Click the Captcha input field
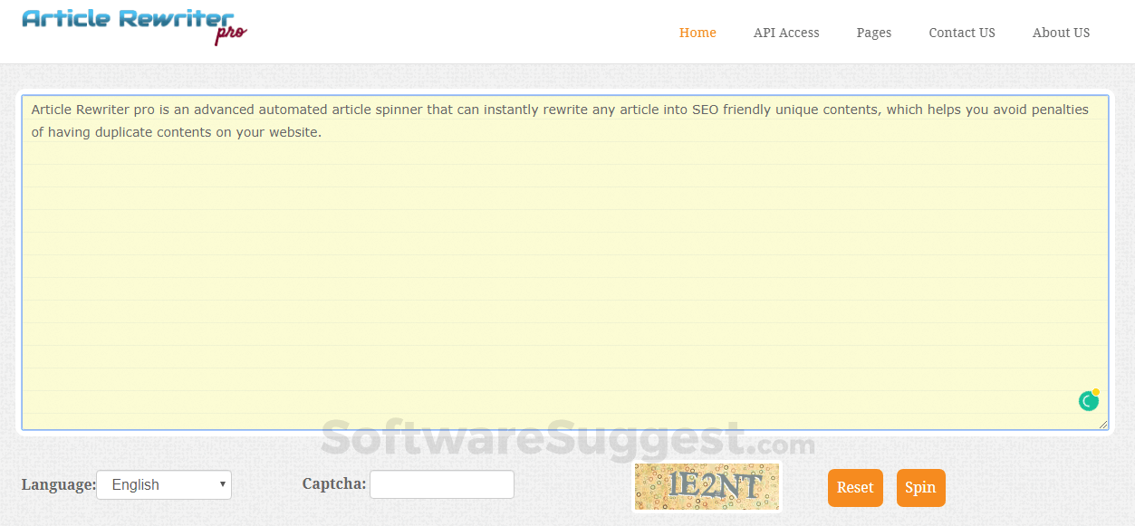 point(441,484)
